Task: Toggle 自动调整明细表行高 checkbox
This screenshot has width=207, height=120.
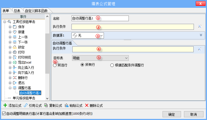Action: (x=4, y=114)
